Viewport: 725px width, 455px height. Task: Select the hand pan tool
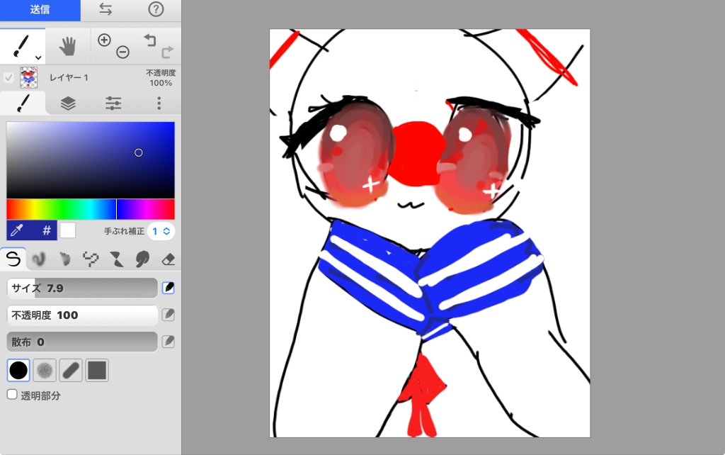[x=67, y=46]
